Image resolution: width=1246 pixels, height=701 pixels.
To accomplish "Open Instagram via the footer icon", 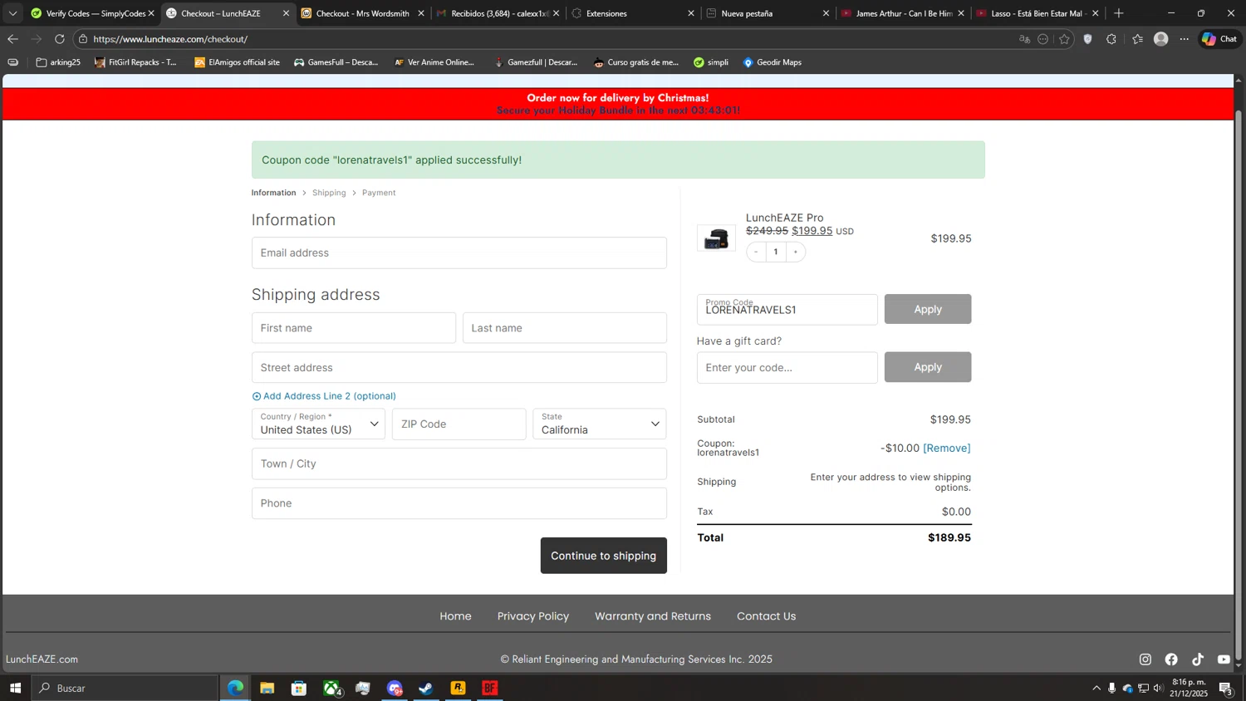I will (1145, 659).
